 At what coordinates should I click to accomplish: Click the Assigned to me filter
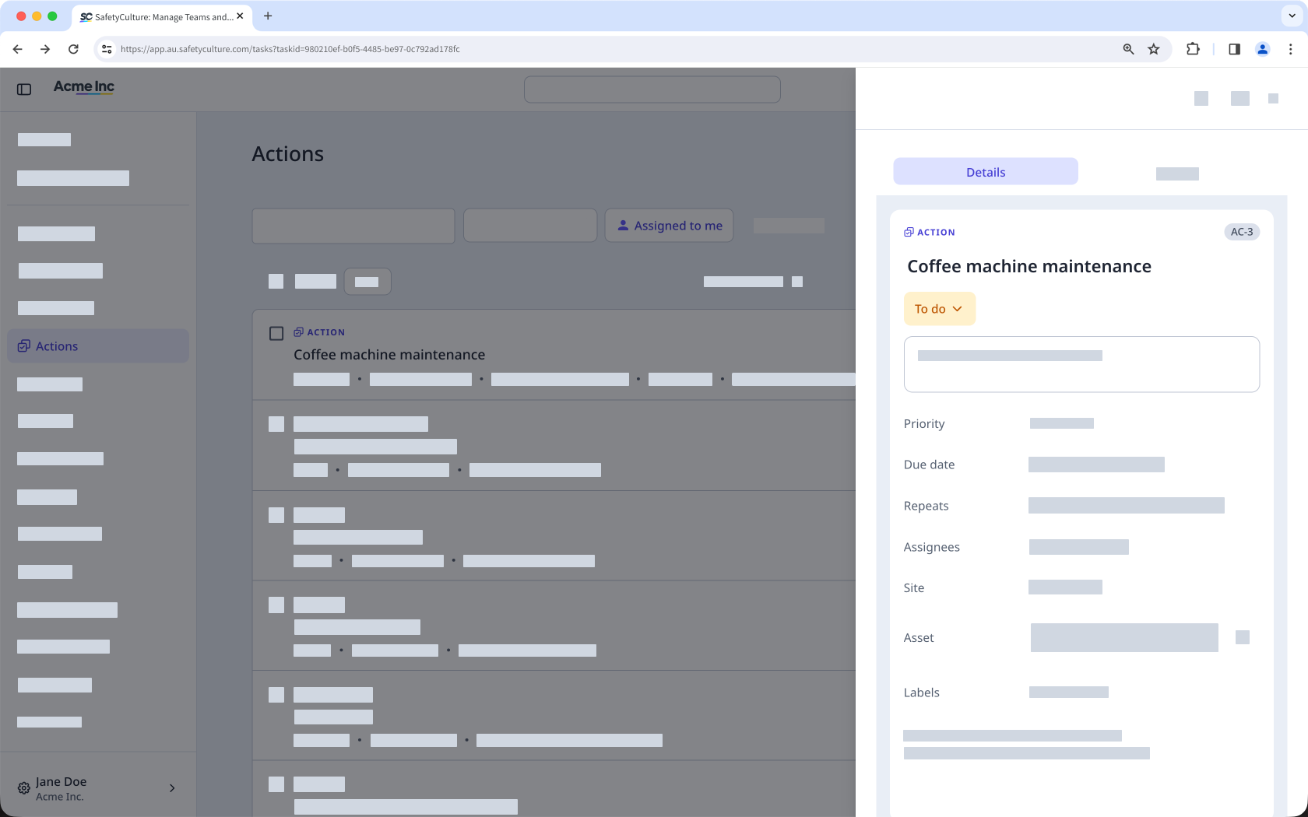click(x=670, y=226)
